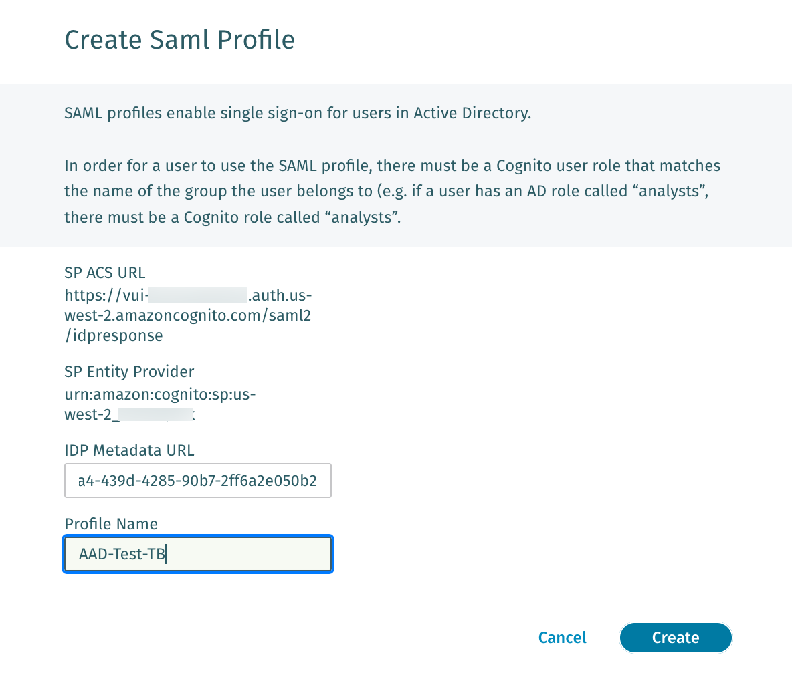Image resolution: width=792 pixels, height=675 pixels.
Task: Click the Create Saml Profile heading
Action: (x=179, y=40)
